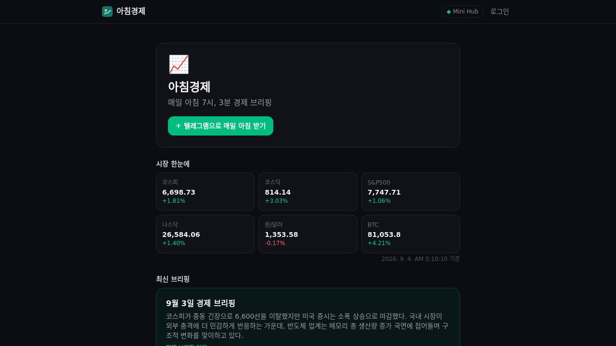
Task: Subscribe via 텔레그램으로 매일 아침 받기 button
Action: [220, 126]
